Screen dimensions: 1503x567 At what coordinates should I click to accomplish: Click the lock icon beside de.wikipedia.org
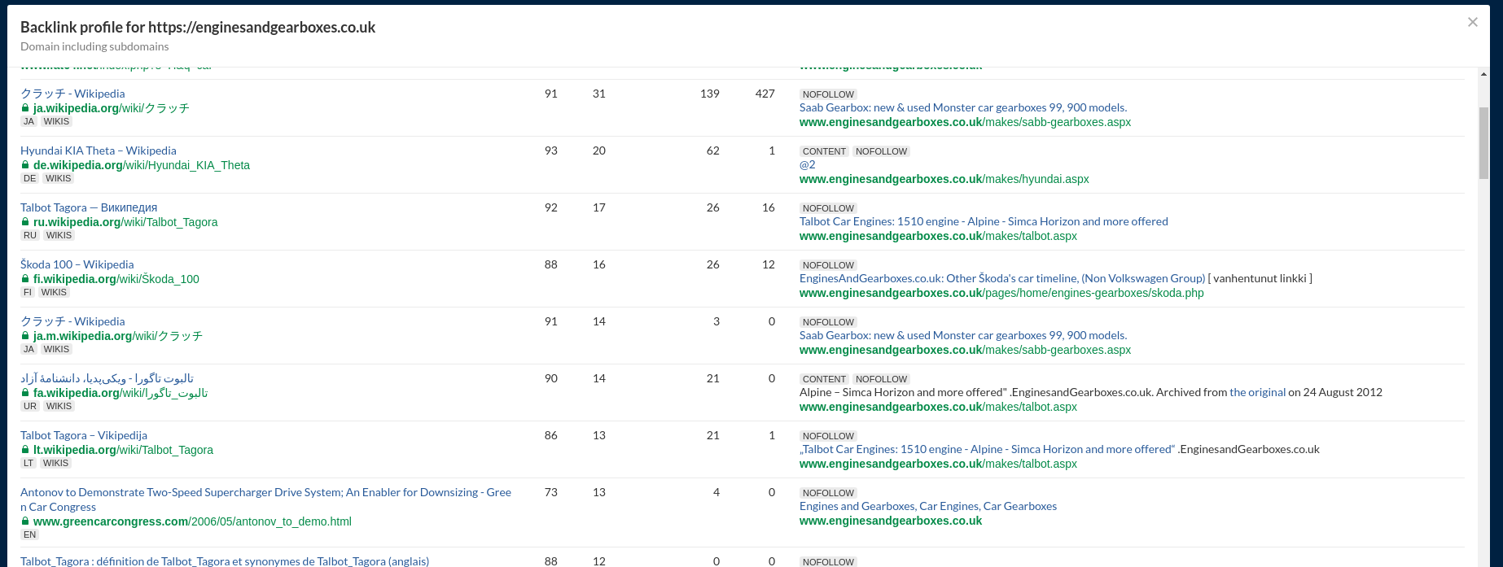[x=25, y=165]
